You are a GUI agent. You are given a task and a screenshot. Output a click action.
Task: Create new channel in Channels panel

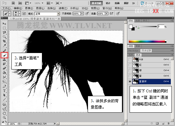pyautogui.click(x=163, y=123)
